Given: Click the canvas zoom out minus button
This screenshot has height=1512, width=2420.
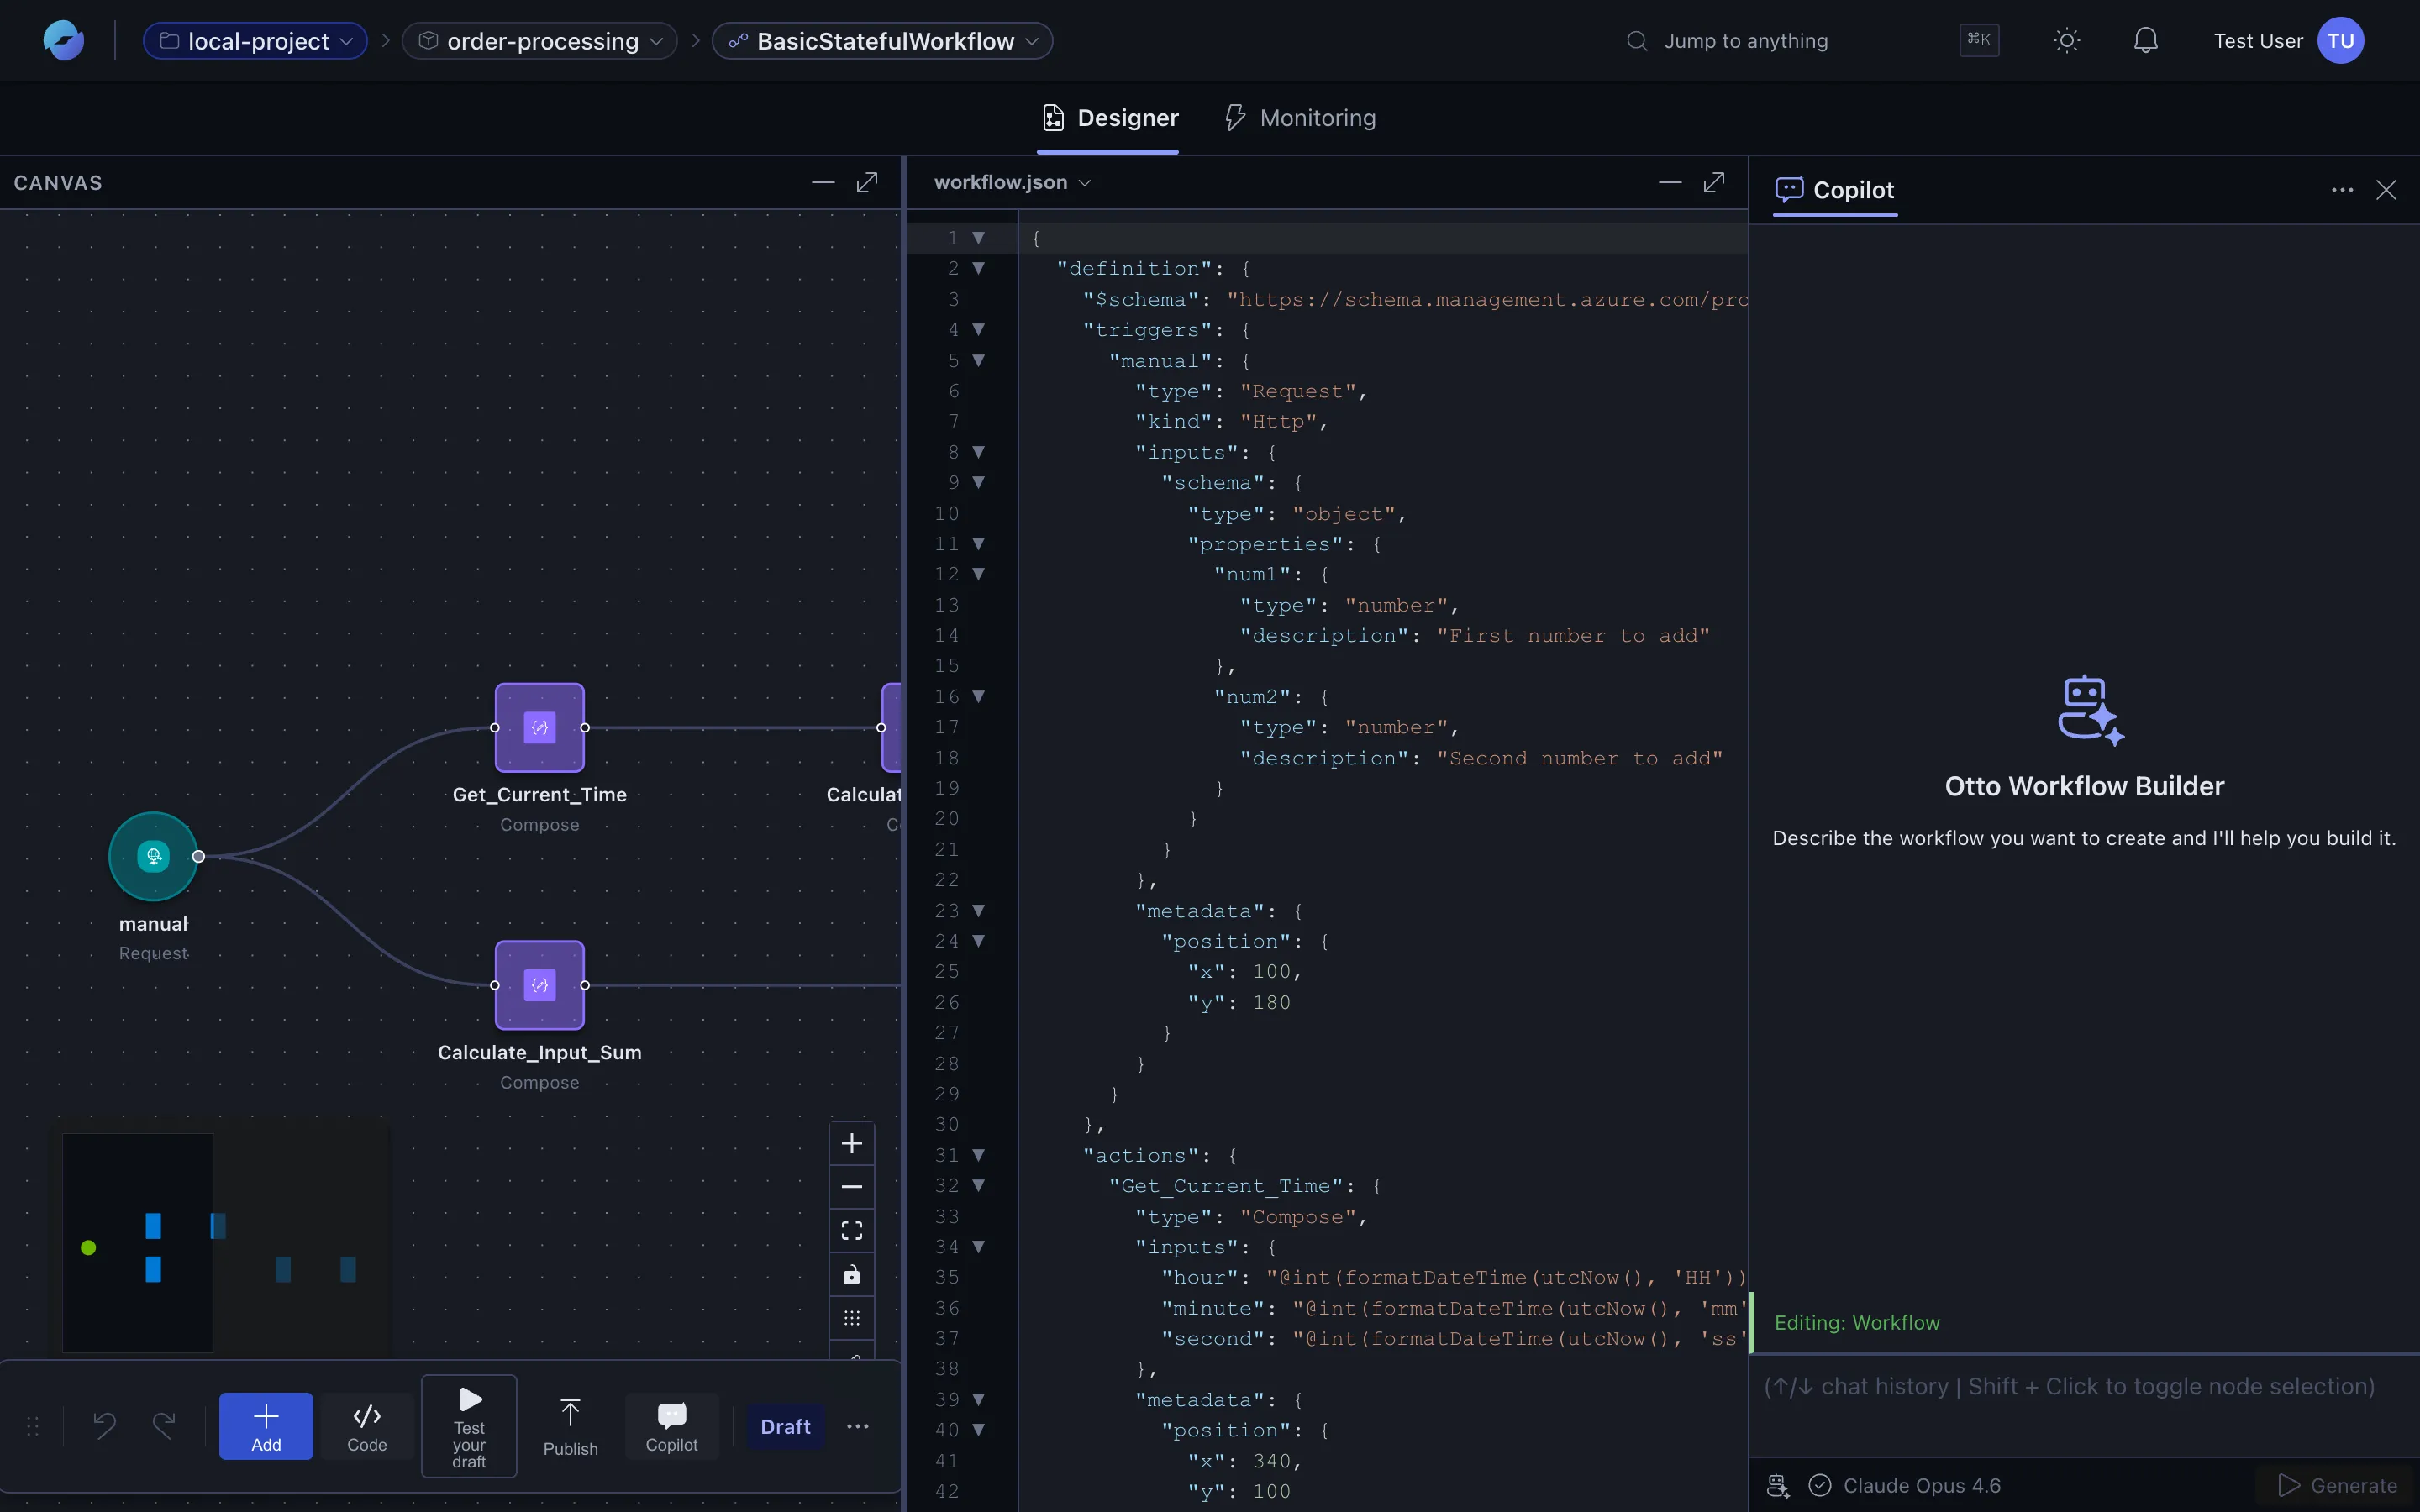Looking at the screenshot, I should (x=852, y=1187).
